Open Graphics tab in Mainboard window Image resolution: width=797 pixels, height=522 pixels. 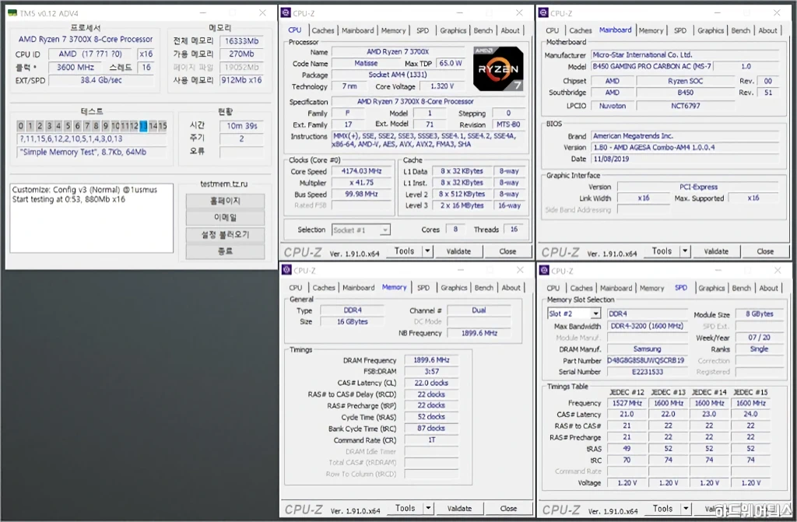click(711, 30)
